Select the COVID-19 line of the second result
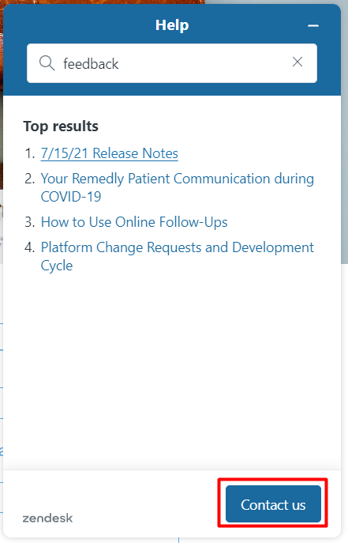Viewport: 348px width, 543px height. coord(71,197)
